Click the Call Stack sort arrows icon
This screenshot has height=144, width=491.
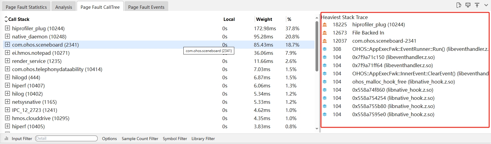[6, 19]
